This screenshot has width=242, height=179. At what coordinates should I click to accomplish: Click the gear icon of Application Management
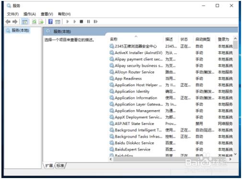pyautogui.click(x=112, y=111)
